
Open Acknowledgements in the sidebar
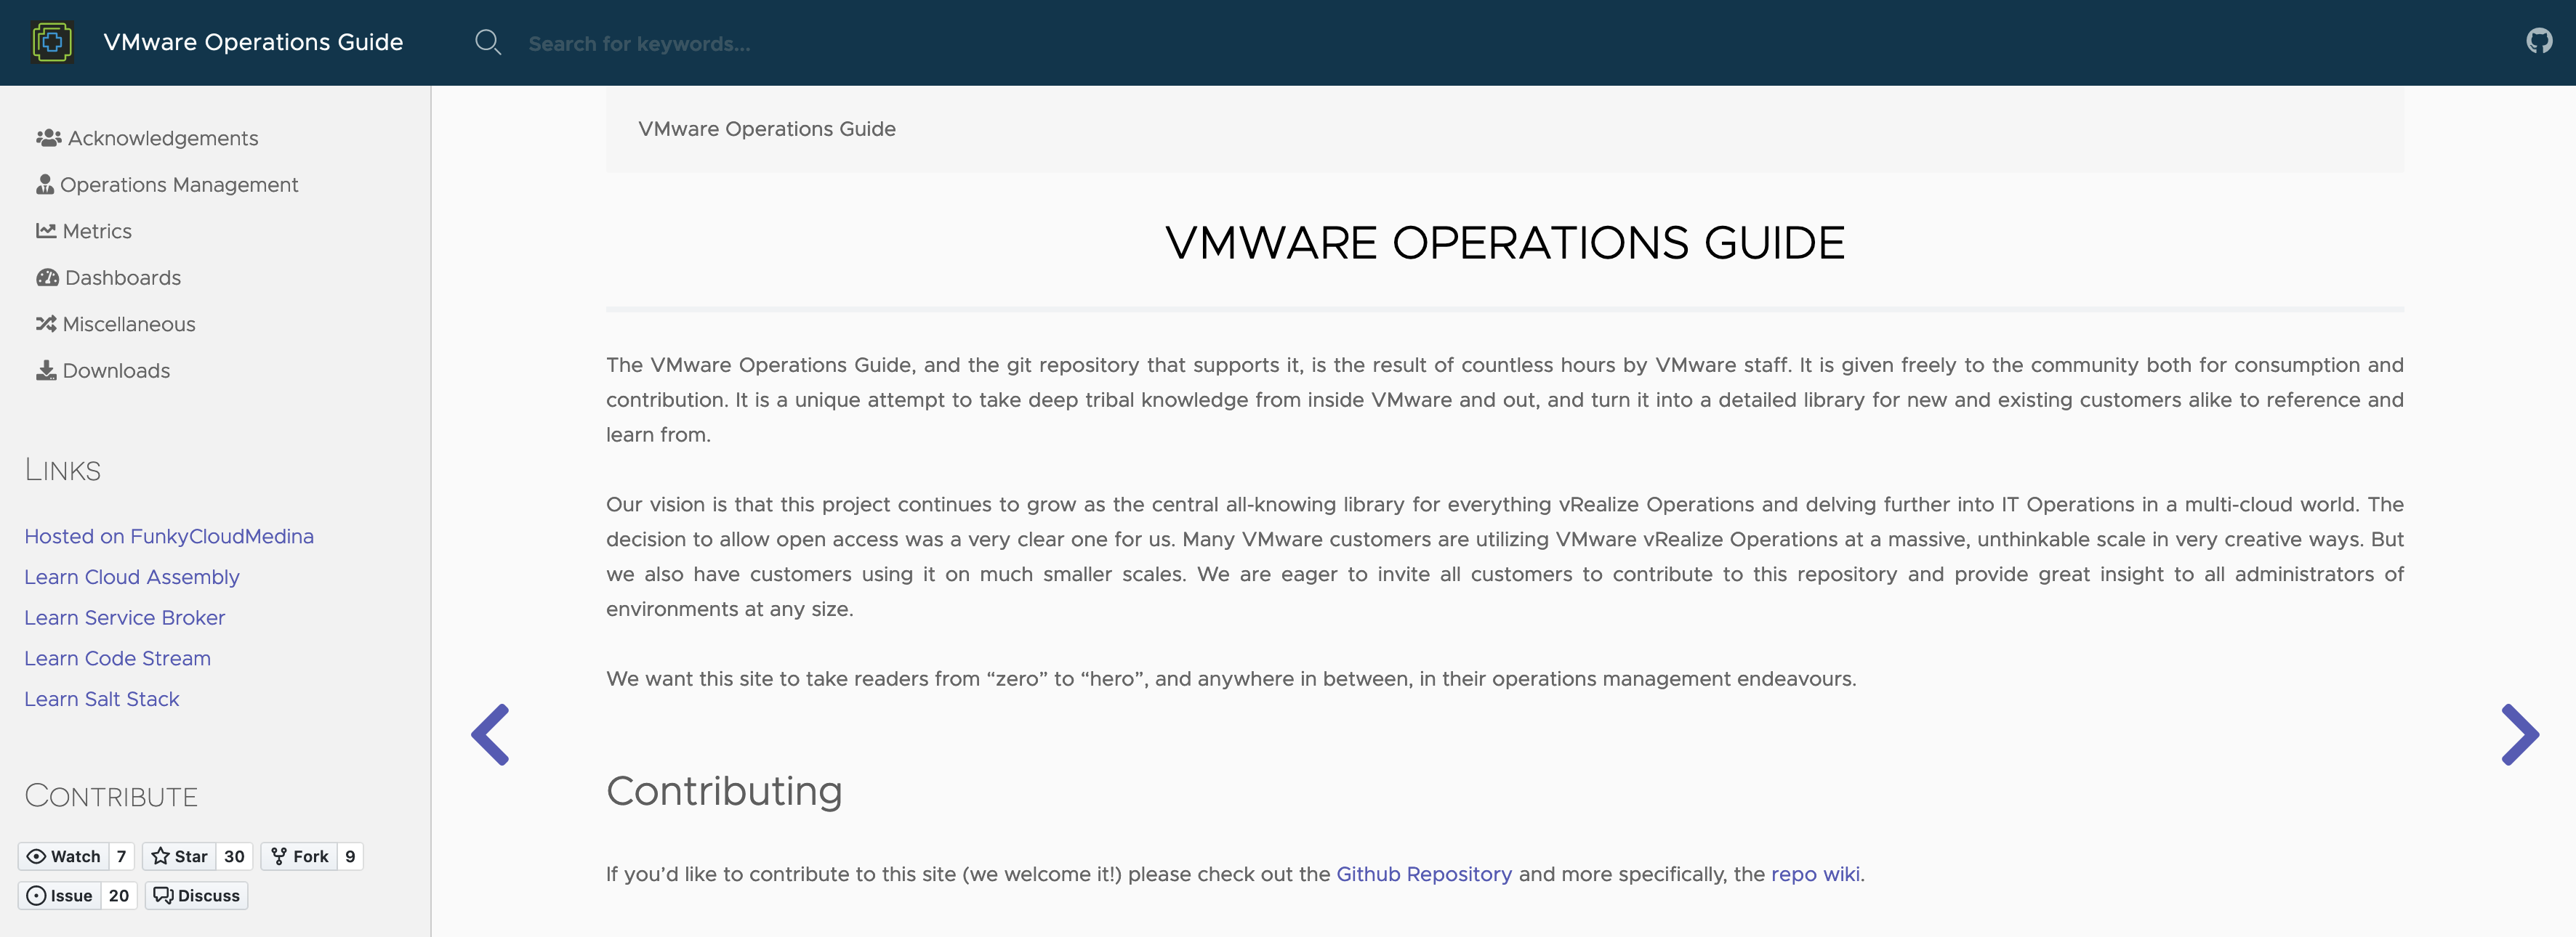pyautogui.click(x=162, y=138)
